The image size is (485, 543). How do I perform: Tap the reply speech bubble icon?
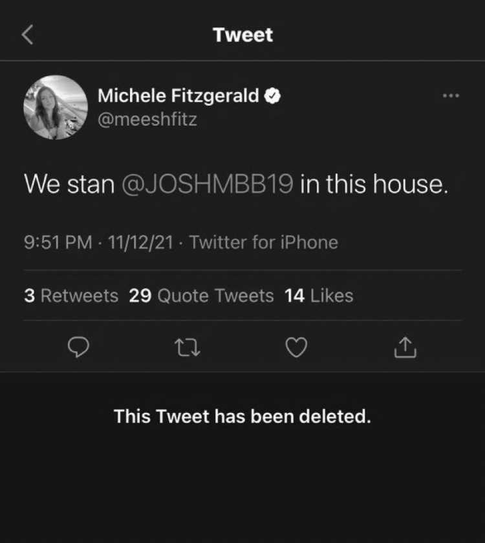pos(78,347)
